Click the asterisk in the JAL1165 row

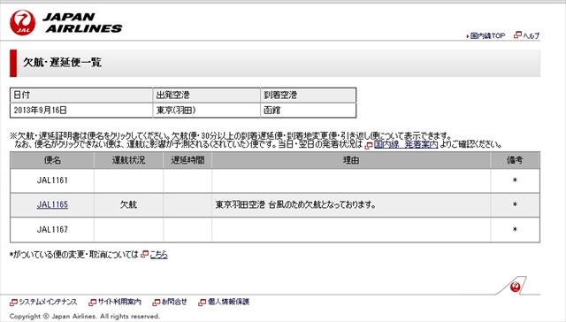[x=515, y=204]
